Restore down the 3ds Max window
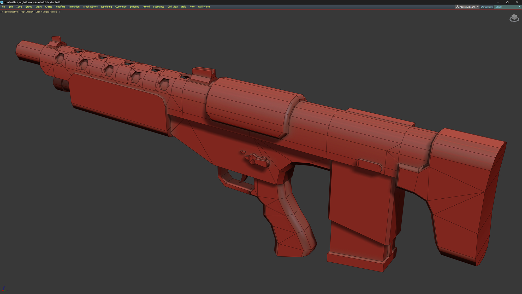 click(x=507, y=2)
